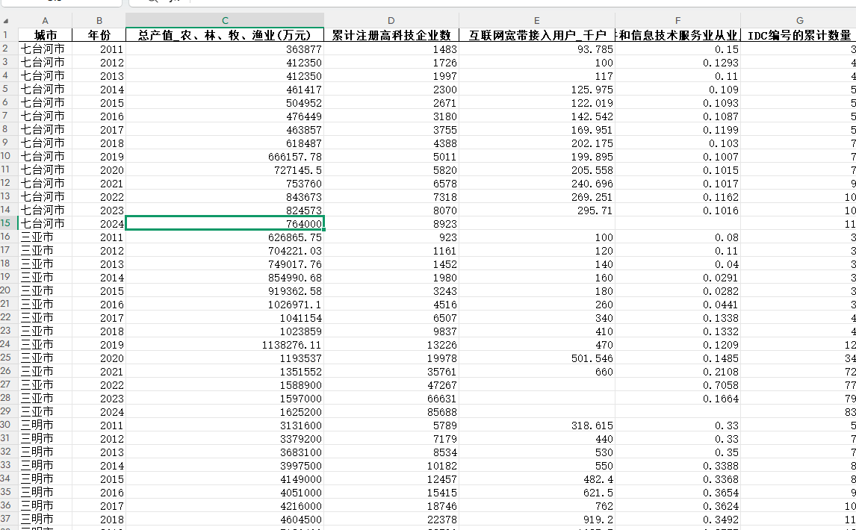
Task: Select cell 0.3388
Action: (677, 466)
